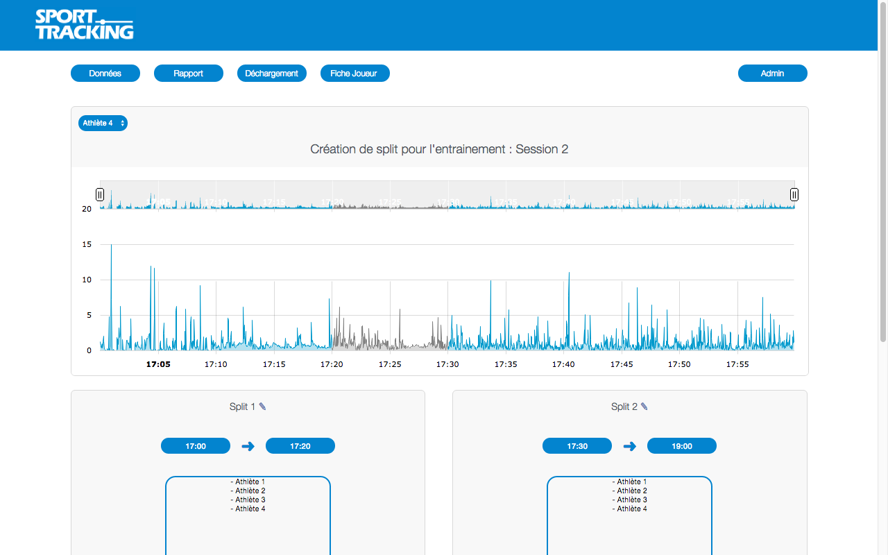Click the 17:30 start time of Split 2
The image size is (888, 555).
click(x=577, y=446)
